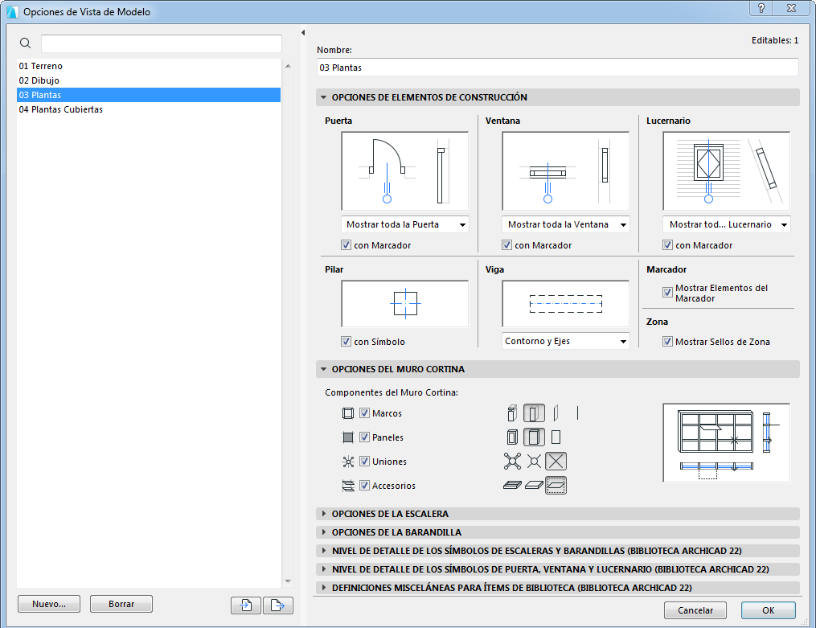Select the X symbol display for Uniones
The image size is (816, 628).
(556, 461)
